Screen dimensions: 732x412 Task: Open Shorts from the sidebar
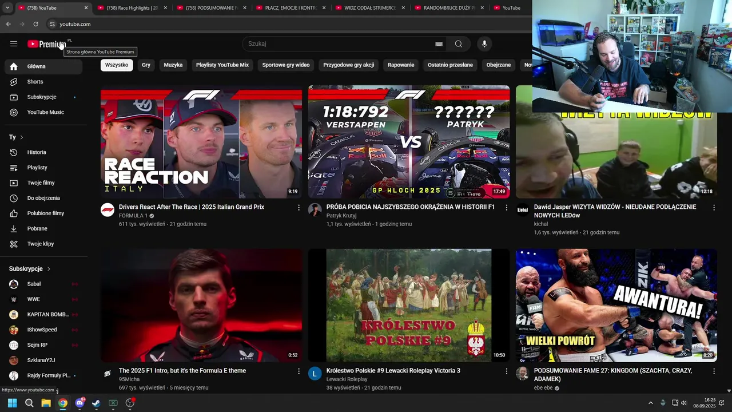(x=43, y=82)
